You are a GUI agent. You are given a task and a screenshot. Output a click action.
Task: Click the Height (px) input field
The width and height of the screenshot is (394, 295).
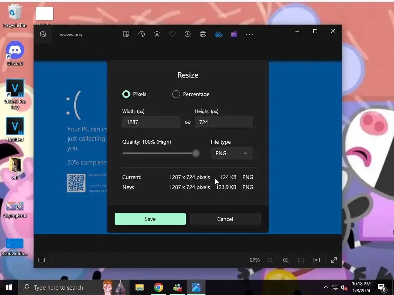(x=224, y=122)
